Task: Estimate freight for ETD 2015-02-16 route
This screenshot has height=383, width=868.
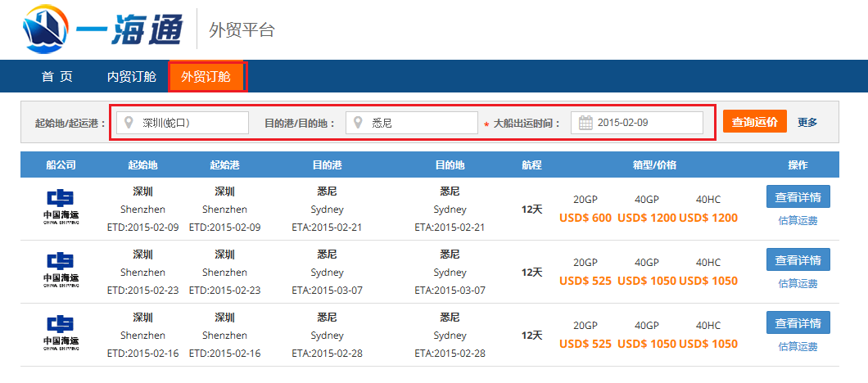Action: click(x=798, y=347)
